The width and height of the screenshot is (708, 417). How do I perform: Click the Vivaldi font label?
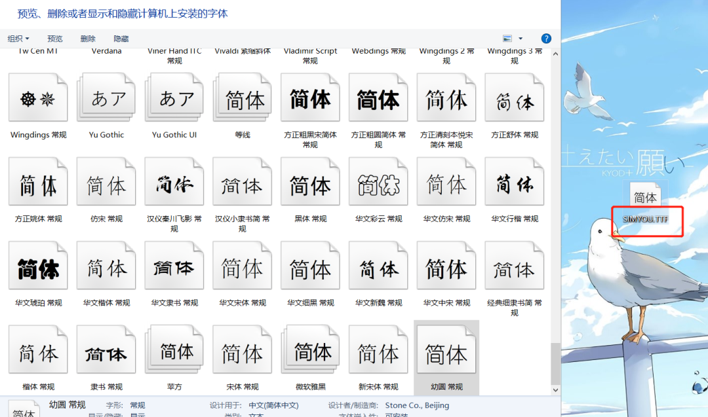[x=243, y=51]
